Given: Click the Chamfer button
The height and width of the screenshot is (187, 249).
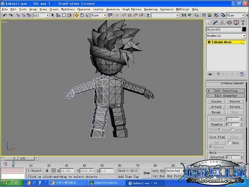Looking at the screenshot, I should pyautogui.click(x=216, y=124).
